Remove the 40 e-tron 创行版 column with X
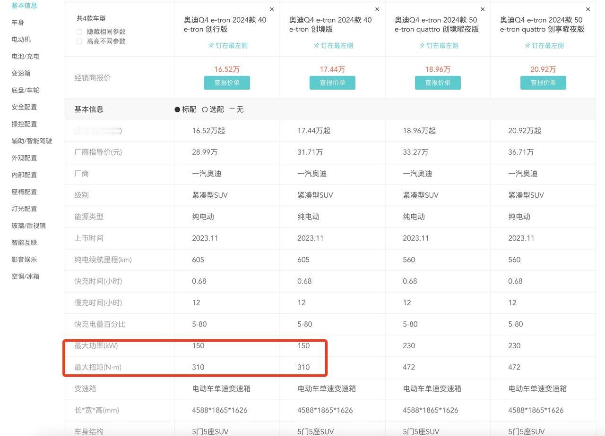605x436 pixels. [272, 9]
